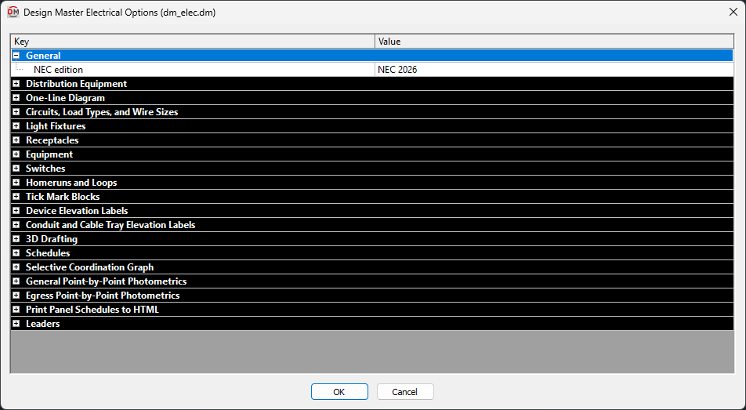Select the Equipment label

pos(49,154)
